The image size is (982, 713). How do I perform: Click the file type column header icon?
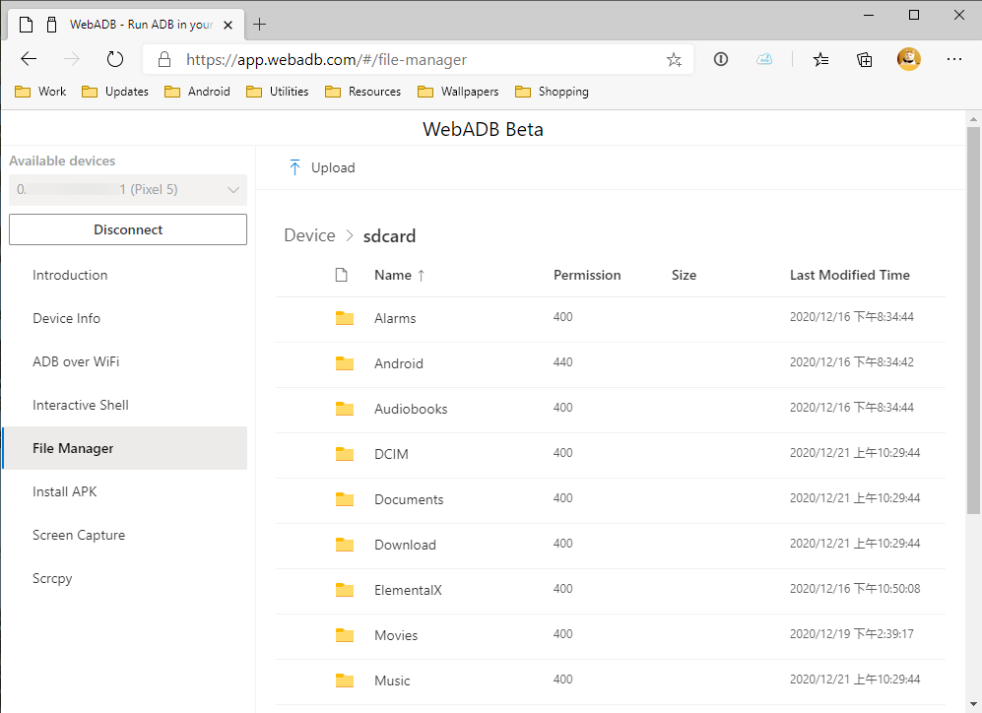tap(342, 276)
